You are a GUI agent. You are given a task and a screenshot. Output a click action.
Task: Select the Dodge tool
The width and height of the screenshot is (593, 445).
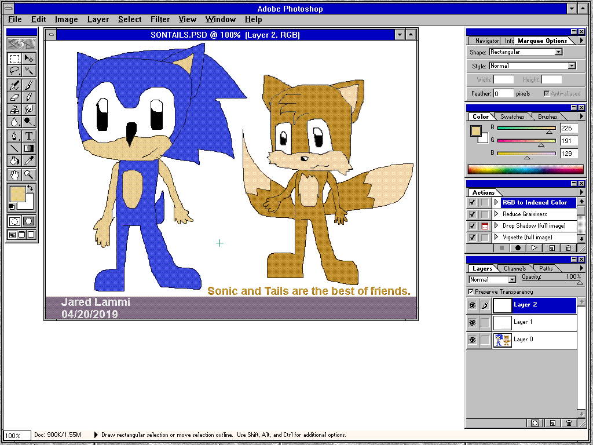(x=29, y=122)
